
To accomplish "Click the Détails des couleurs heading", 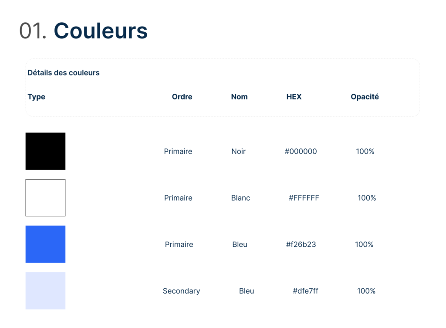I will (x=64, y=73).
